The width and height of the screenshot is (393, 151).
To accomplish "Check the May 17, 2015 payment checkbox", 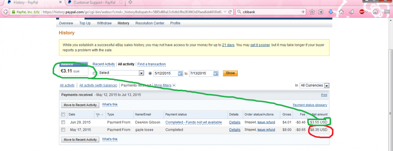I will [x=63, y=130].
